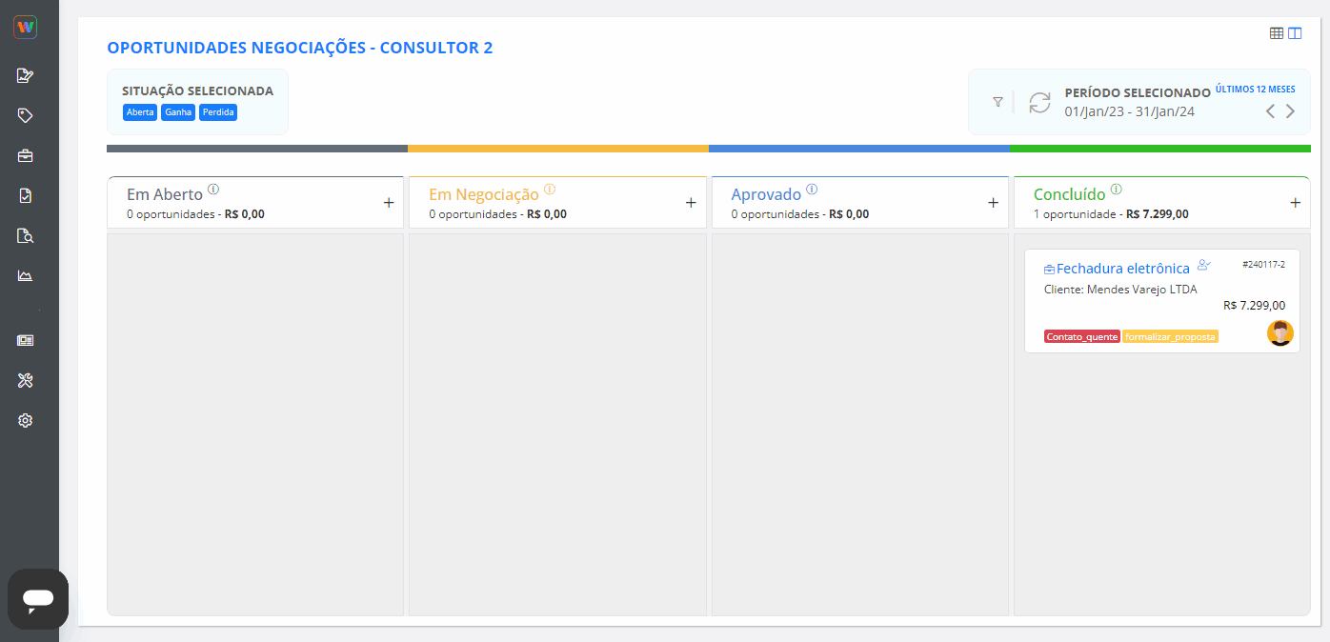Click the Contato_quente red tag
This screenshot has width=1330, height=642.
(x=1081, y=337)
